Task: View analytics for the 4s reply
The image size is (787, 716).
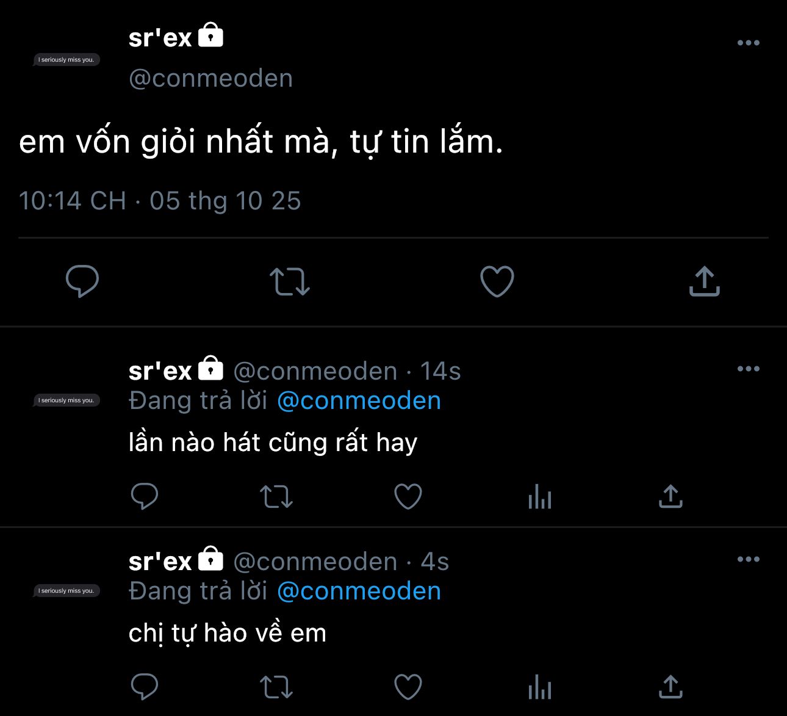Action: 540,687
